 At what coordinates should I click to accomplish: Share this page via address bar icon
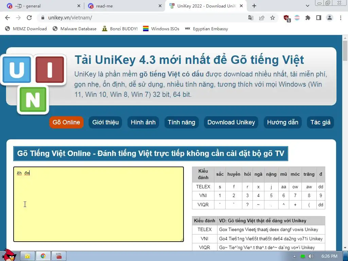click(262, 18)
